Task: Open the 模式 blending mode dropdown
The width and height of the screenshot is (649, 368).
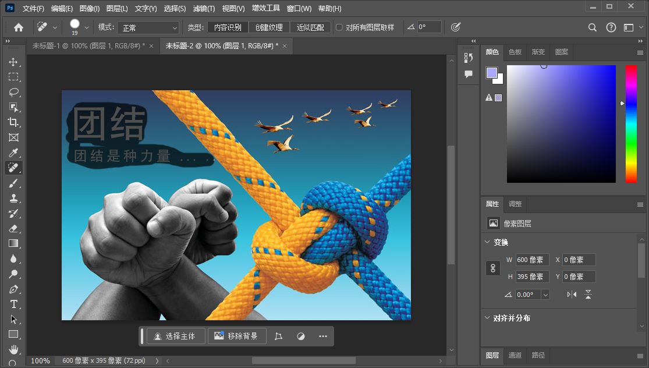Action: 149,27
